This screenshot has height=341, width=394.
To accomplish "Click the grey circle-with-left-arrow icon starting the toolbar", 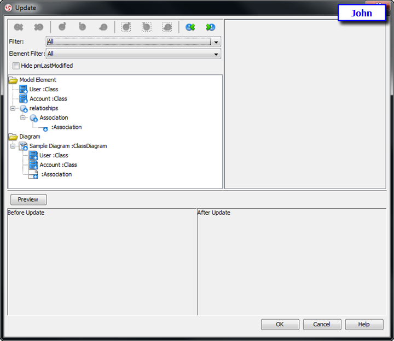I will [19, 27].
